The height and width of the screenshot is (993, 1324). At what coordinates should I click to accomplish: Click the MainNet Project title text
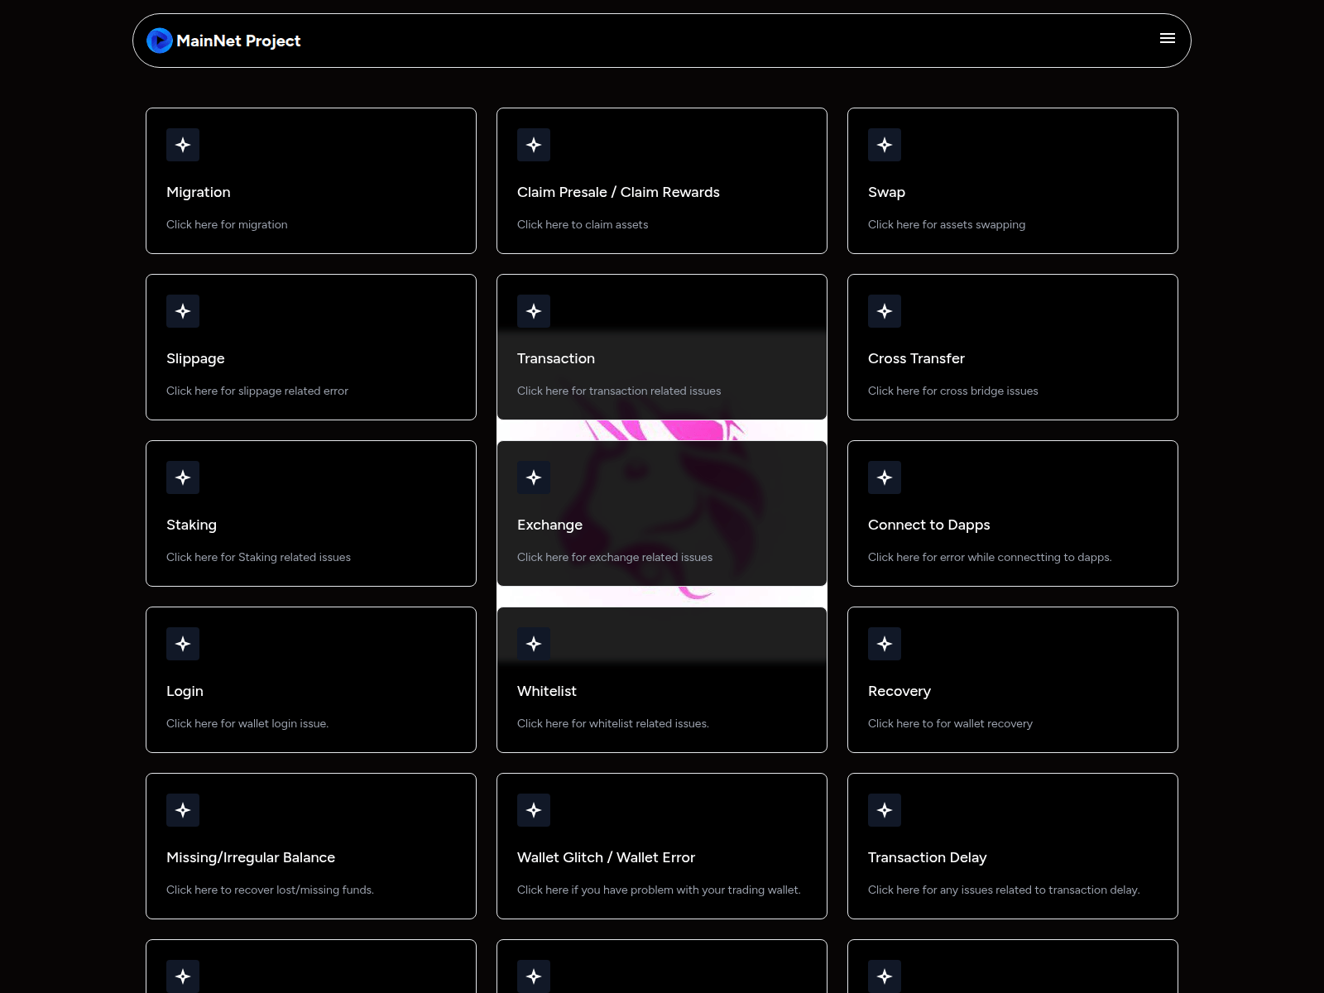[238, 41]
